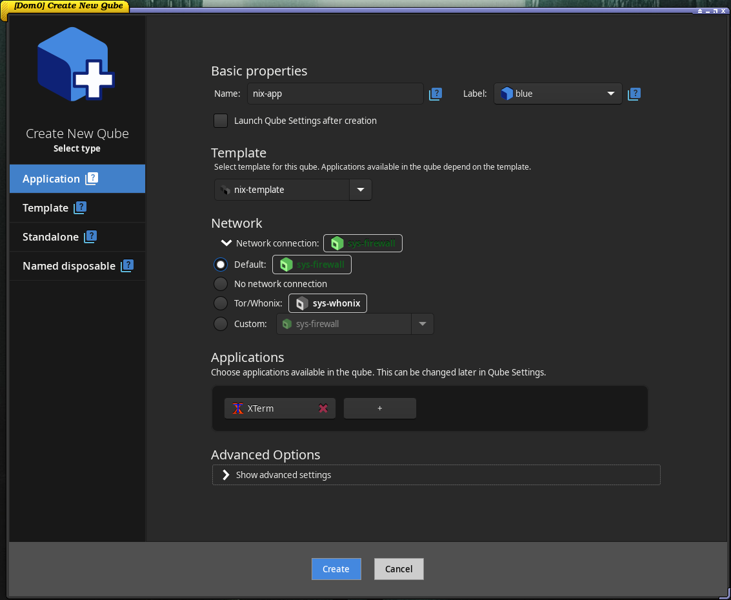Viewport: 731px width, 600px height.
Task: Select the No network connection option
Action: [220, 284]
